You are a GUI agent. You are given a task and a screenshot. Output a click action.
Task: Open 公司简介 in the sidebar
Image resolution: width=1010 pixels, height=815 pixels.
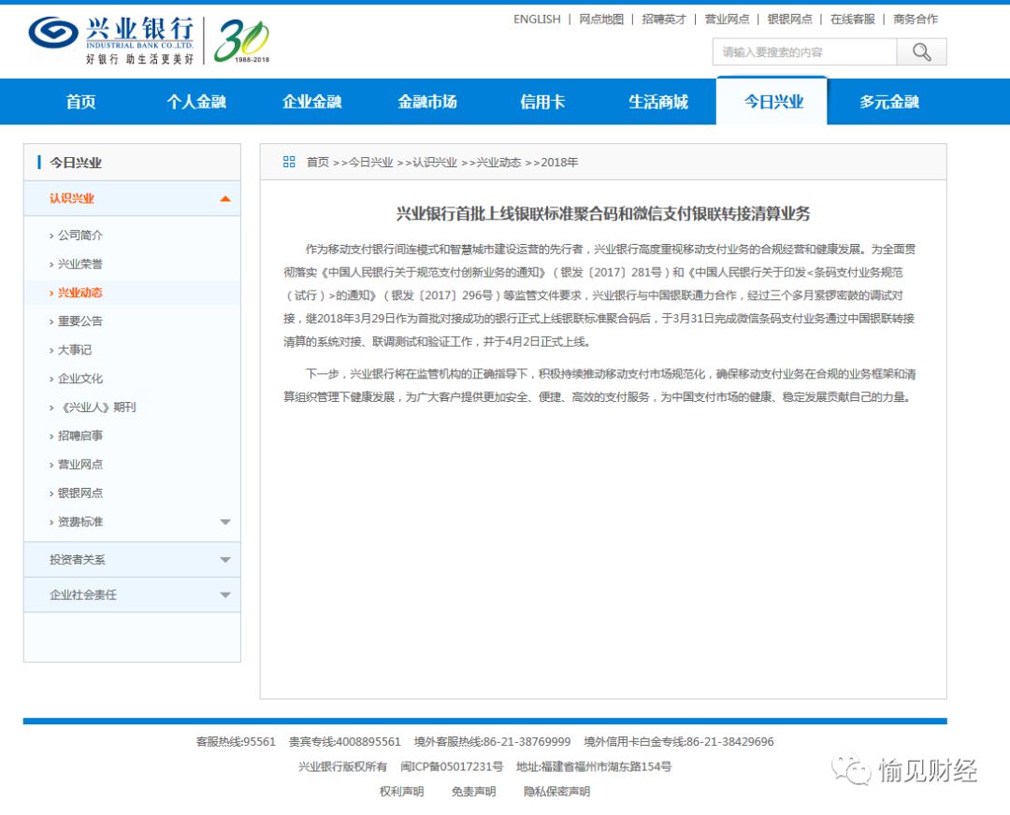point(79,236)
